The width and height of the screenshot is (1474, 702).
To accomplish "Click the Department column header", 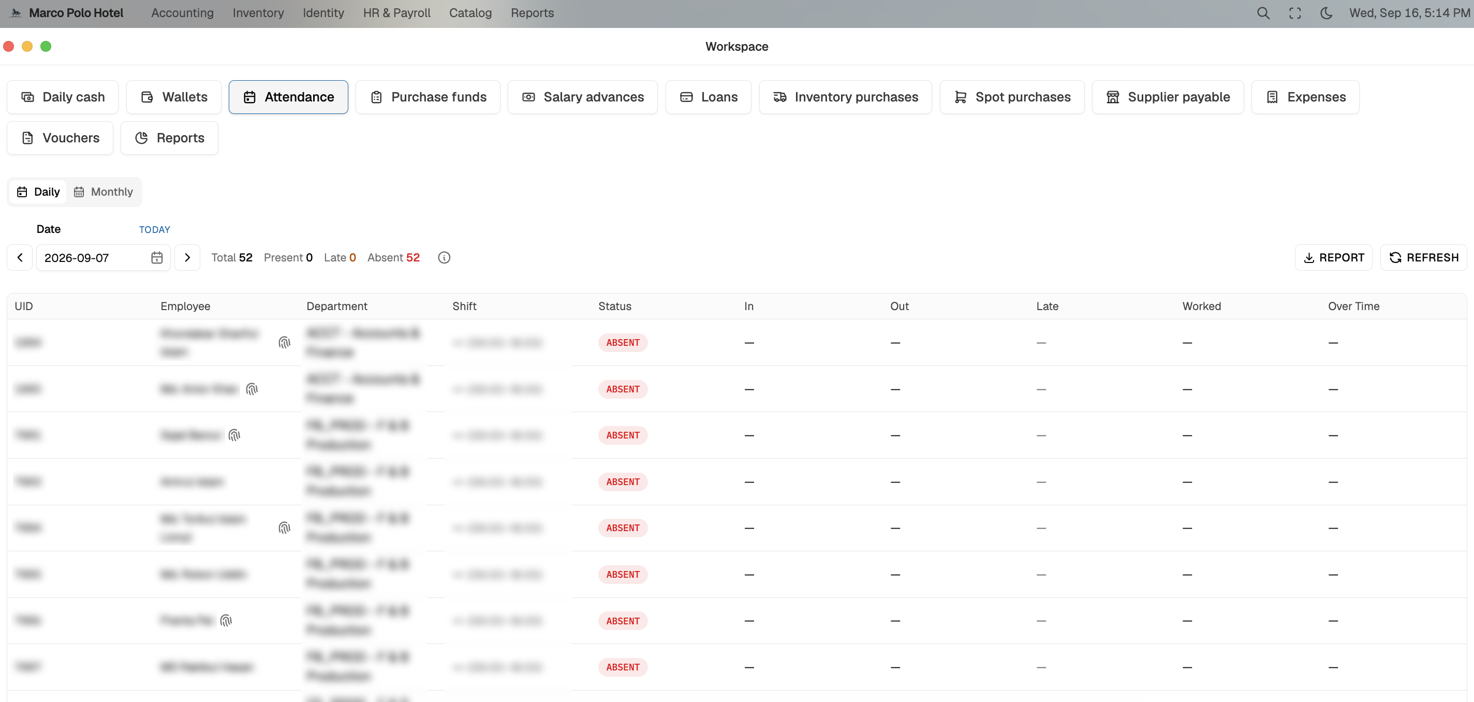I will 337,306.
